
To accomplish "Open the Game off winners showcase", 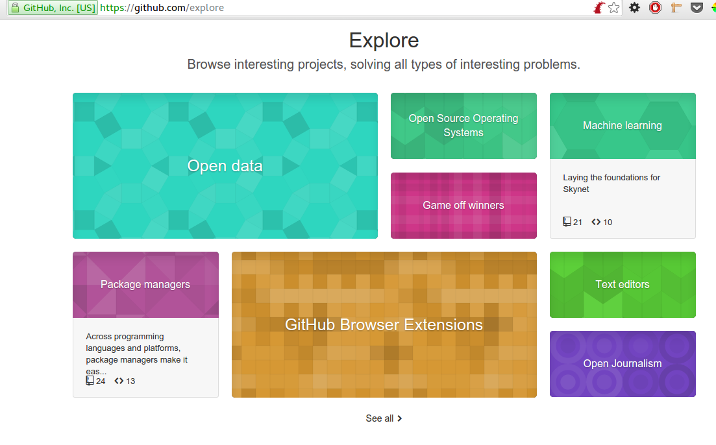I will coord(463,206).
